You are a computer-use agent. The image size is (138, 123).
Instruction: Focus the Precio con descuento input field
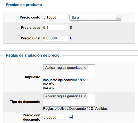coord(55,117)
